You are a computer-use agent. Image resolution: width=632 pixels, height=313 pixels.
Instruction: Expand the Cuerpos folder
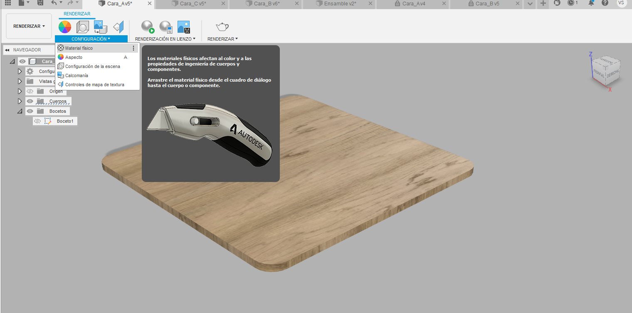tap(20, 101)
